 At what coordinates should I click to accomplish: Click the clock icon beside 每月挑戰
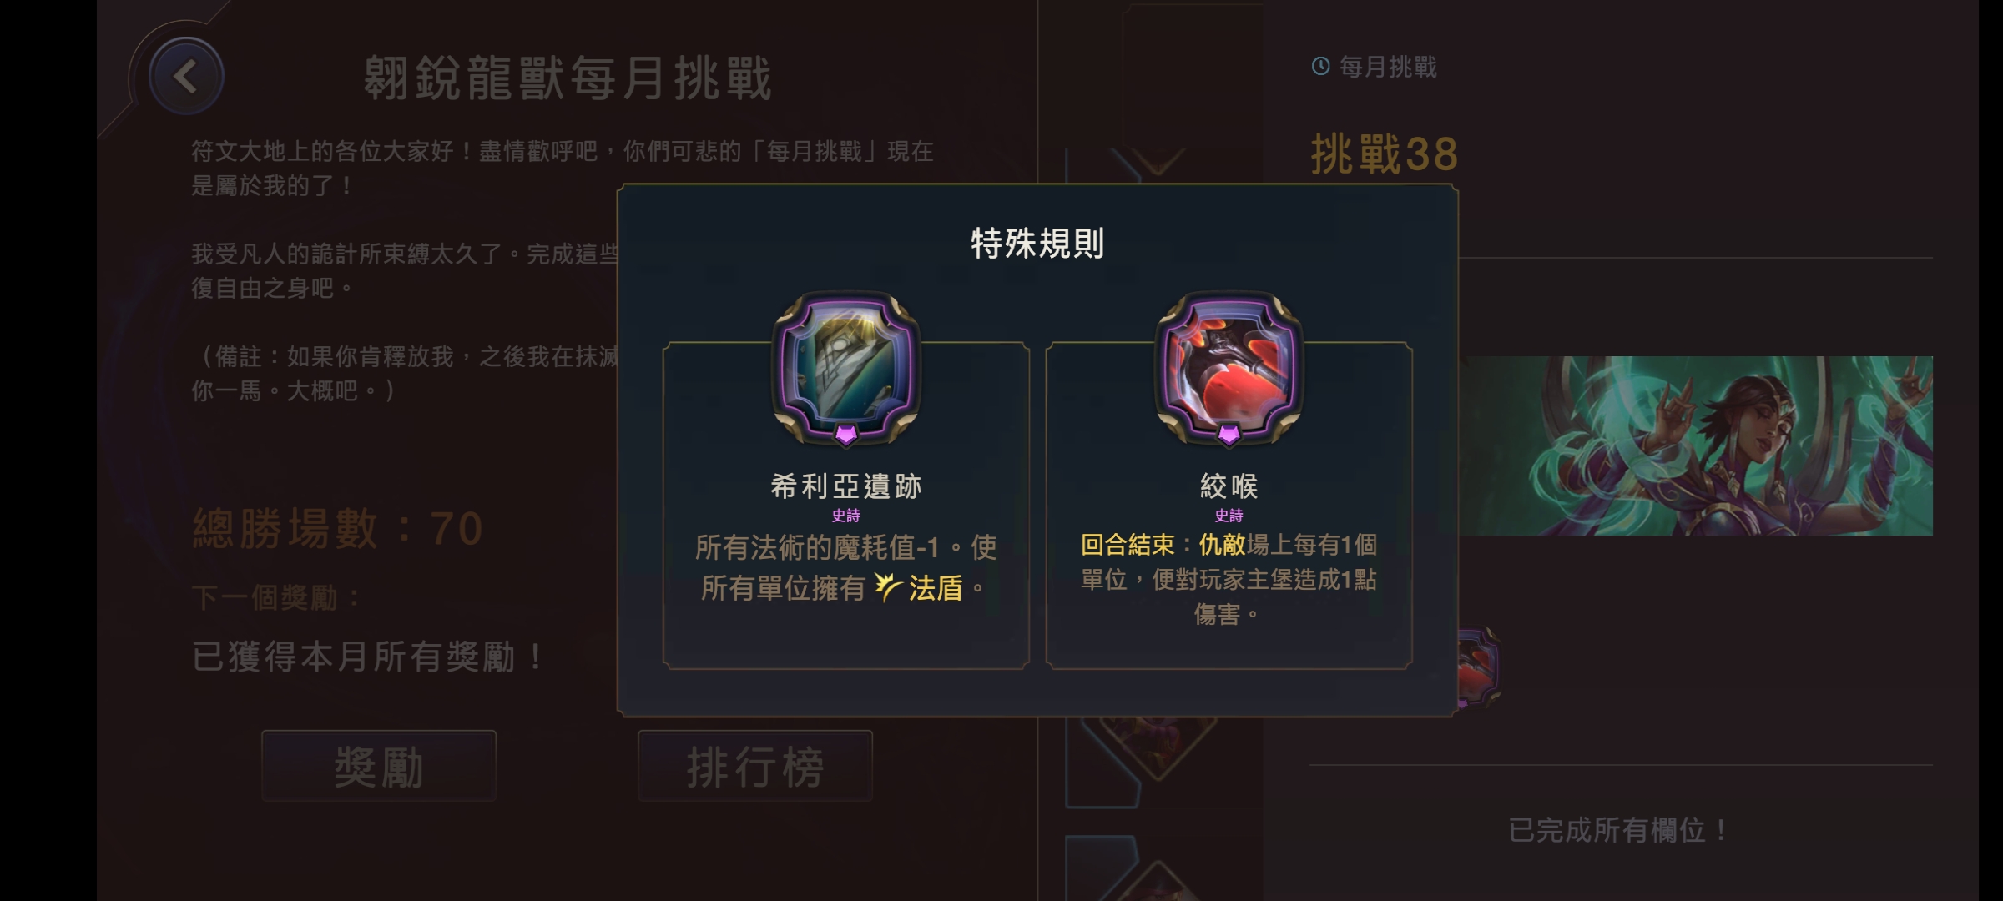(1320, 66)
